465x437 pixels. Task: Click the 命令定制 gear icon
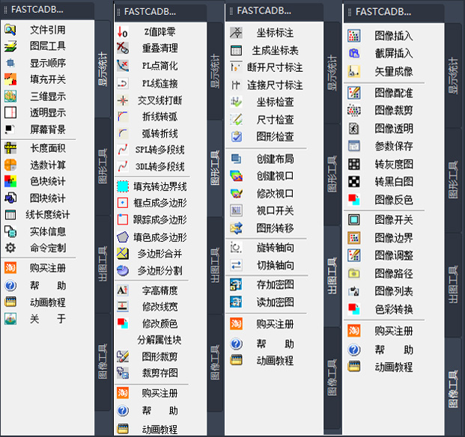[x=10, y=248]
